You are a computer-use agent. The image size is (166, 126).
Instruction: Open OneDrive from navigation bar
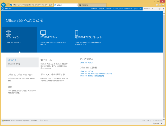[128, 9]
